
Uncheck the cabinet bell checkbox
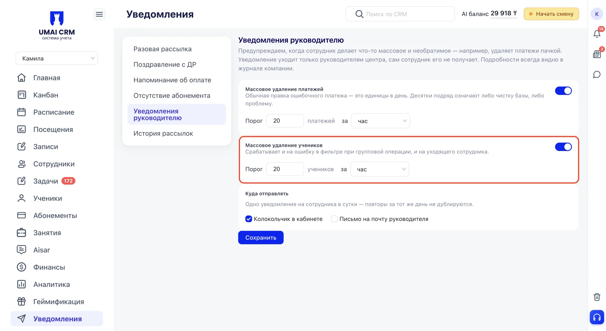249,219
